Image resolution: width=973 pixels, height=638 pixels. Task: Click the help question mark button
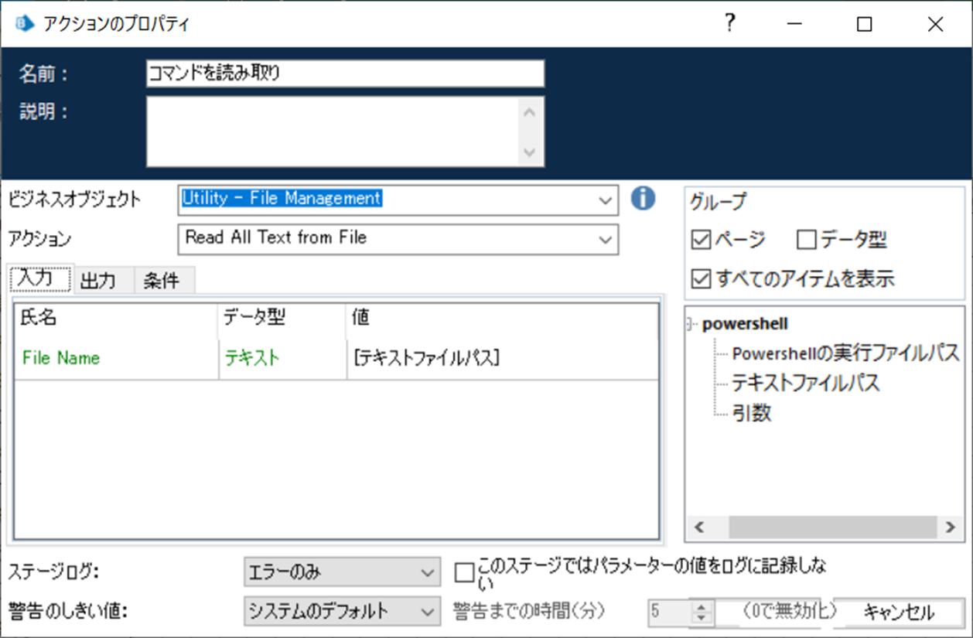point(729,23)
